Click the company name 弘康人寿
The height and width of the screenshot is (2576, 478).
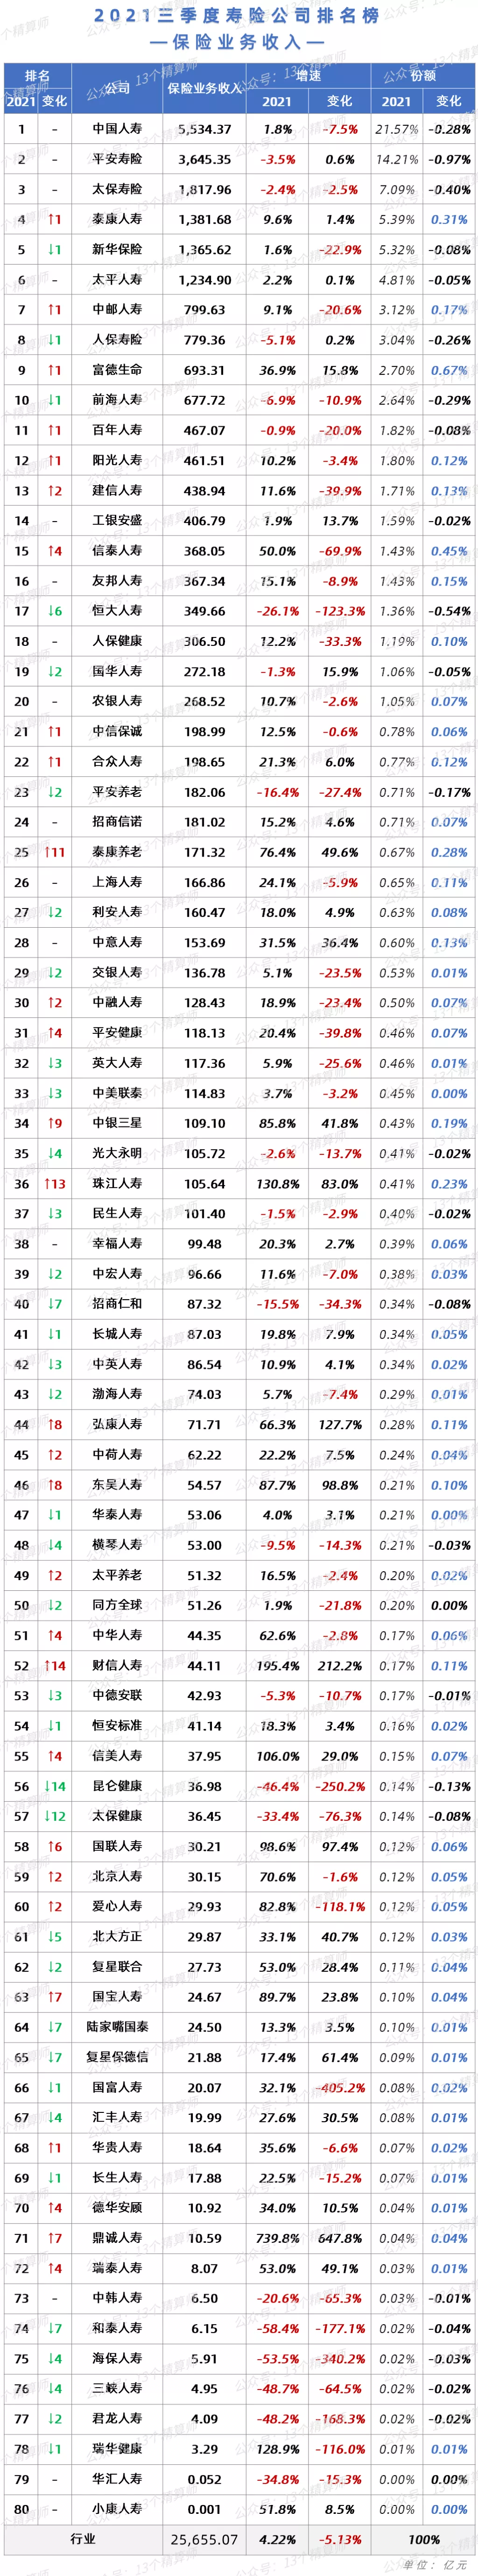(118, 1424)
